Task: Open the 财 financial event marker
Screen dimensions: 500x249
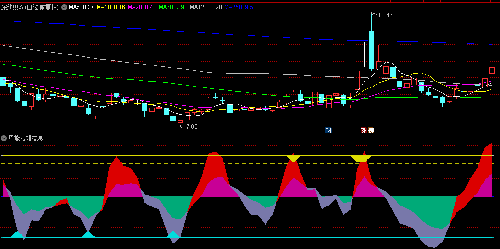Action: (328, 130)
